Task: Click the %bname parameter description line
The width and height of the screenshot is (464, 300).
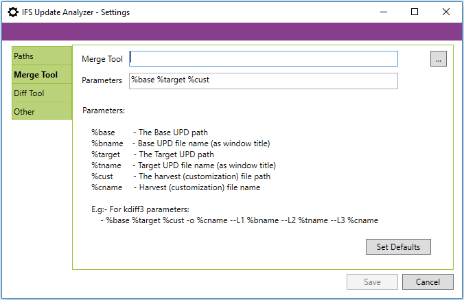Action: [x=181, y=143]
